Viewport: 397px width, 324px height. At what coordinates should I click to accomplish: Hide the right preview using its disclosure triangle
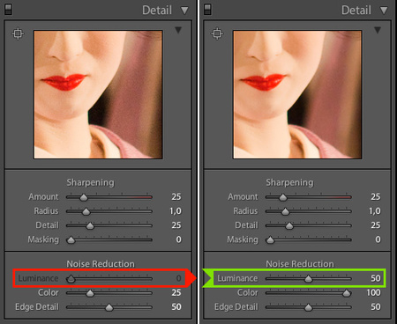coord(378,30)
